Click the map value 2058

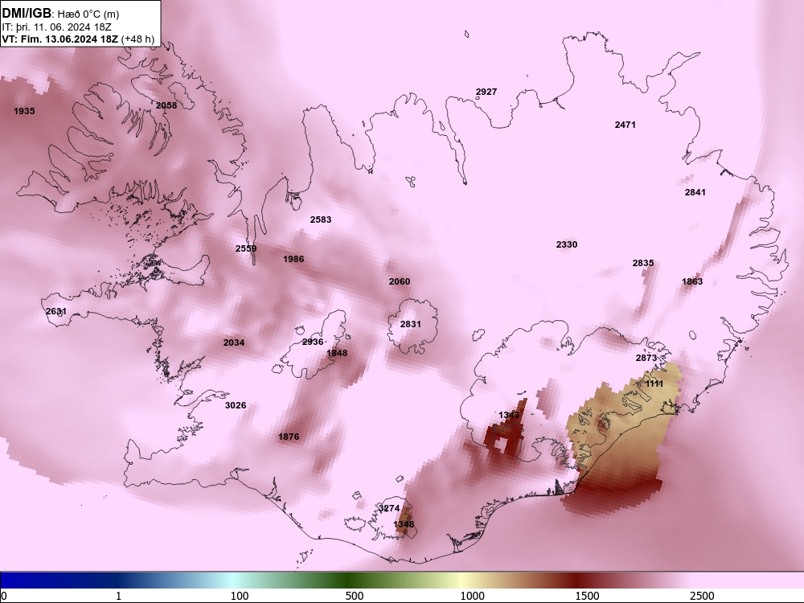click(x=166, y=105)
